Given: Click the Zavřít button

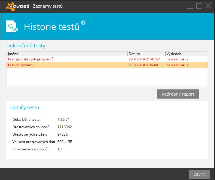Looking at the screenshot, I should [x=199, y=174].
